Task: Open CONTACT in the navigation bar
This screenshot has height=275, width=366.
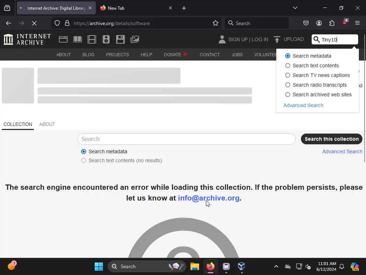Action: click(x=209, y=55)
